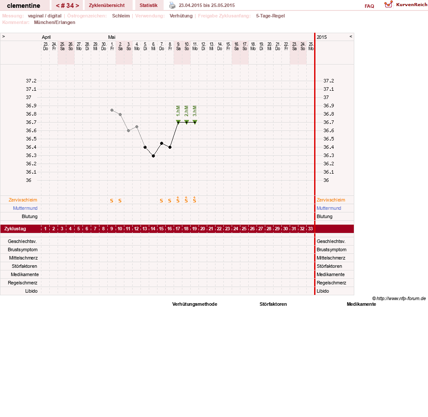Click the left Libido row label

tap(31, 291)
